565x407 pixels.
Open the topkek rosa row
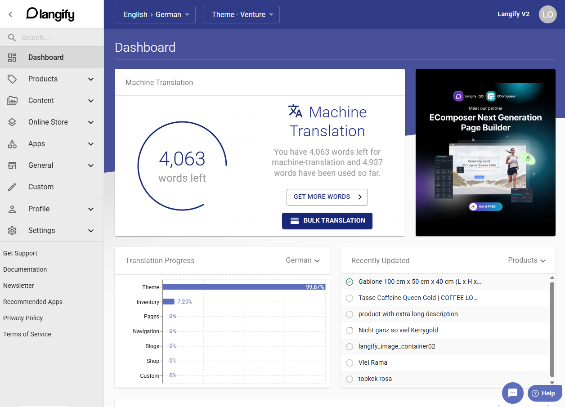coord(445,379)
